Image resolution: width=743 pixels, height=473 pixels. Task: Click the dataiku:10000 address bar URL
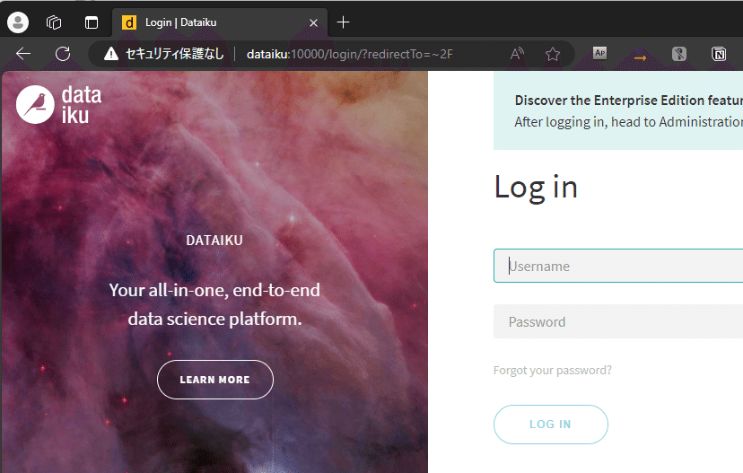350,54
